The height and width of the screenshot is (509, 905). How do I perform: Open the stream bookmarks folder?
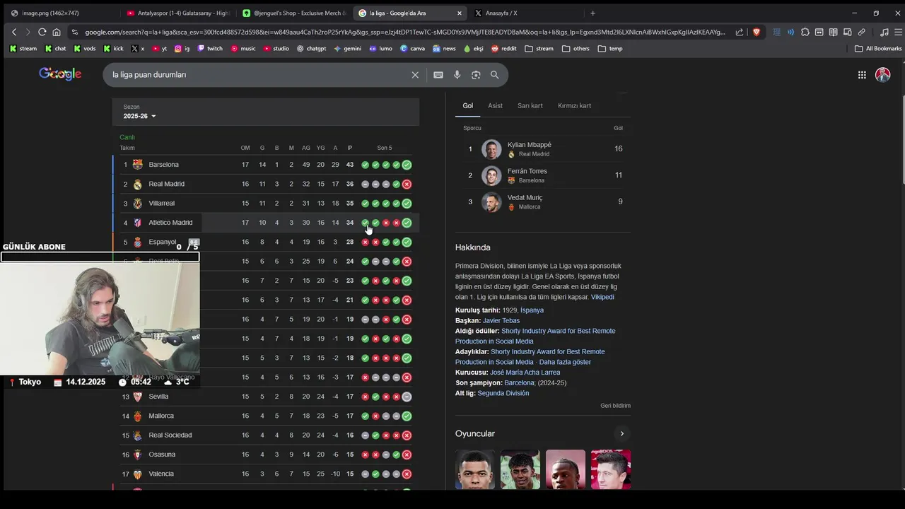(x=539, y=49)
